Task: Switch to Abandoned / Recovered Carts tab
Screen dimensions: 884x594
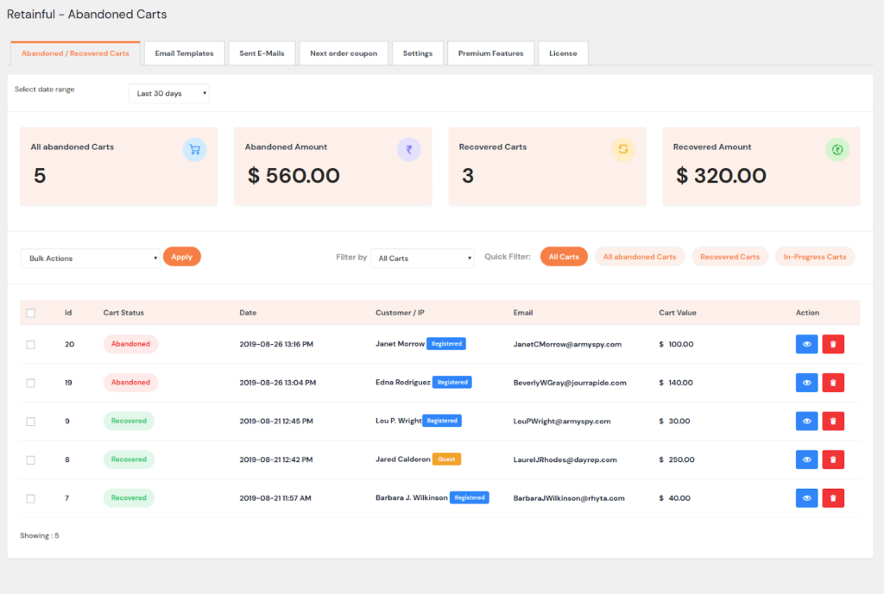Action: (75, 53)
